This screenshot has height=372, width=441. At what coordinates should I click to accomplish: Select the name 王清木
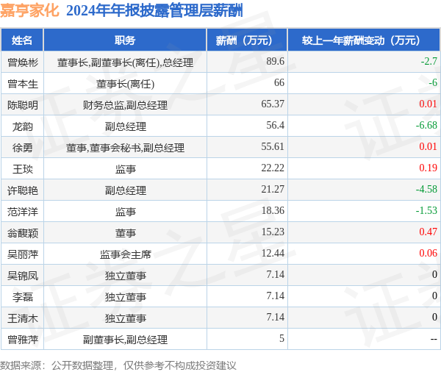(x=23, y=318)
